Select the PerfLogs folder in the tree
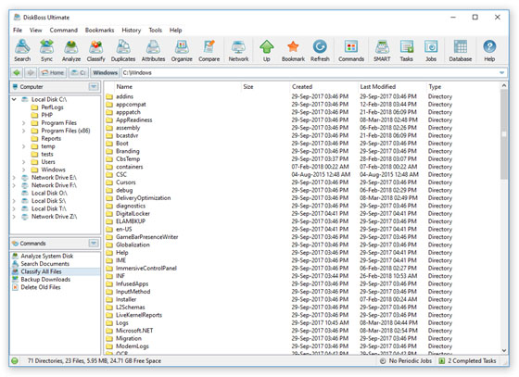519x377 pixels. click(x=52, y=107)
